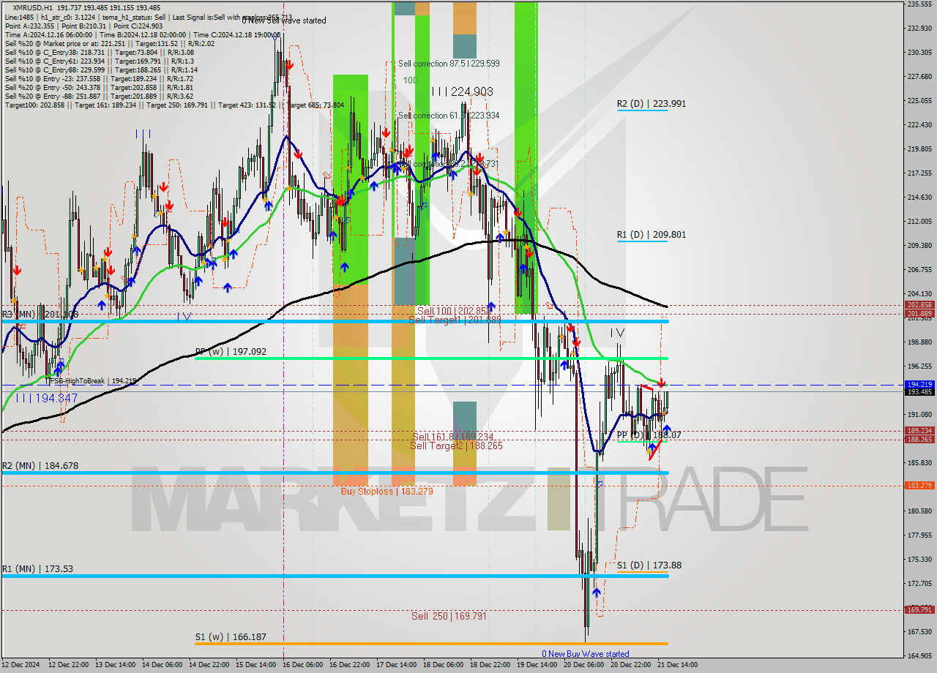The height and width of the screenshot is (673, 937).
Task: Select the 'Time A:2024.12.16 06:00:00' info line
Action: click(143, 34)
